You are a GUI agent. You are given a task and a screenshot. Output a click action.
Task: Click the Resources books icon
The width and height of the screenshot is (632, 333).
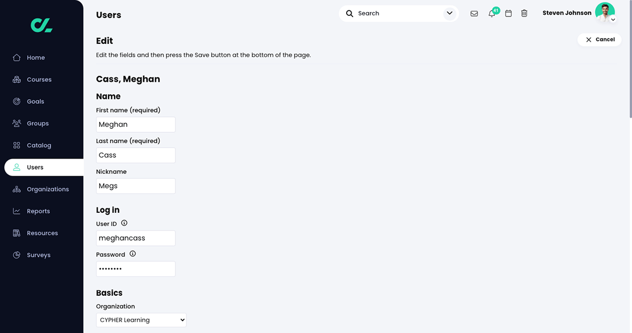pyautogui.click(x=16, y=233)
